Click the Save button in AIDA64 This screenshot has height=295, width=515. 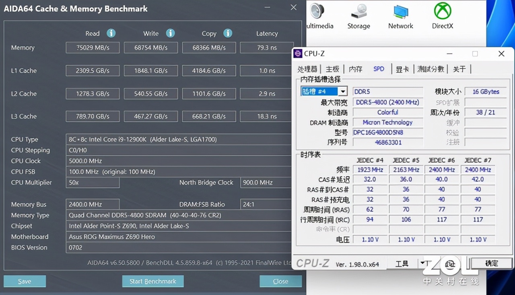tap(25, 281)
